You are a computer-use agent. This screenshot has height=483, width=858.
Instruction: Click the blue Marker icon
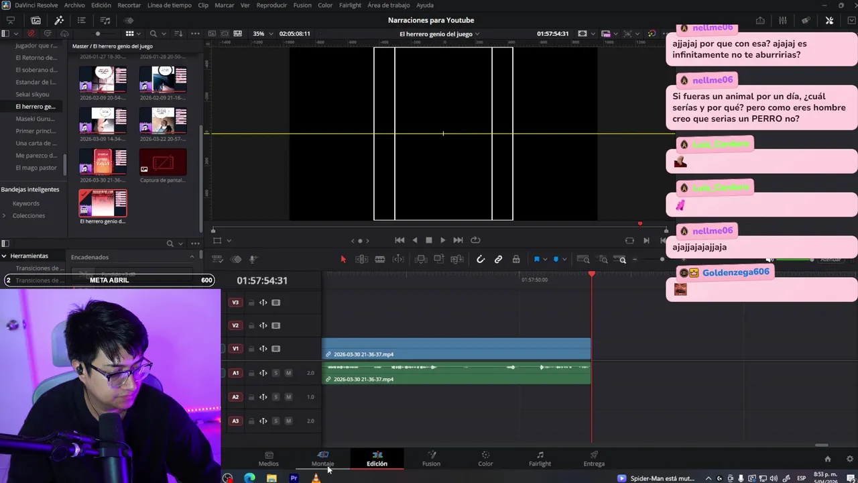tap(556, 260)
